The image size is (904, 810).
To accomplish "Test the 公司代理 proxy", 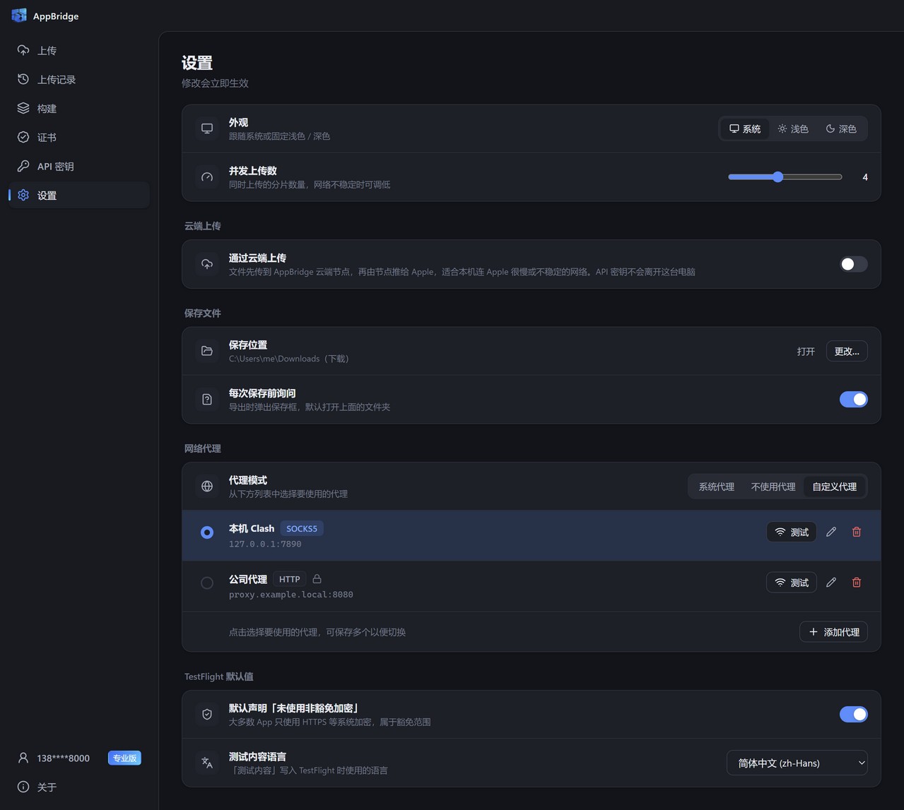I will tap(792, 583).
